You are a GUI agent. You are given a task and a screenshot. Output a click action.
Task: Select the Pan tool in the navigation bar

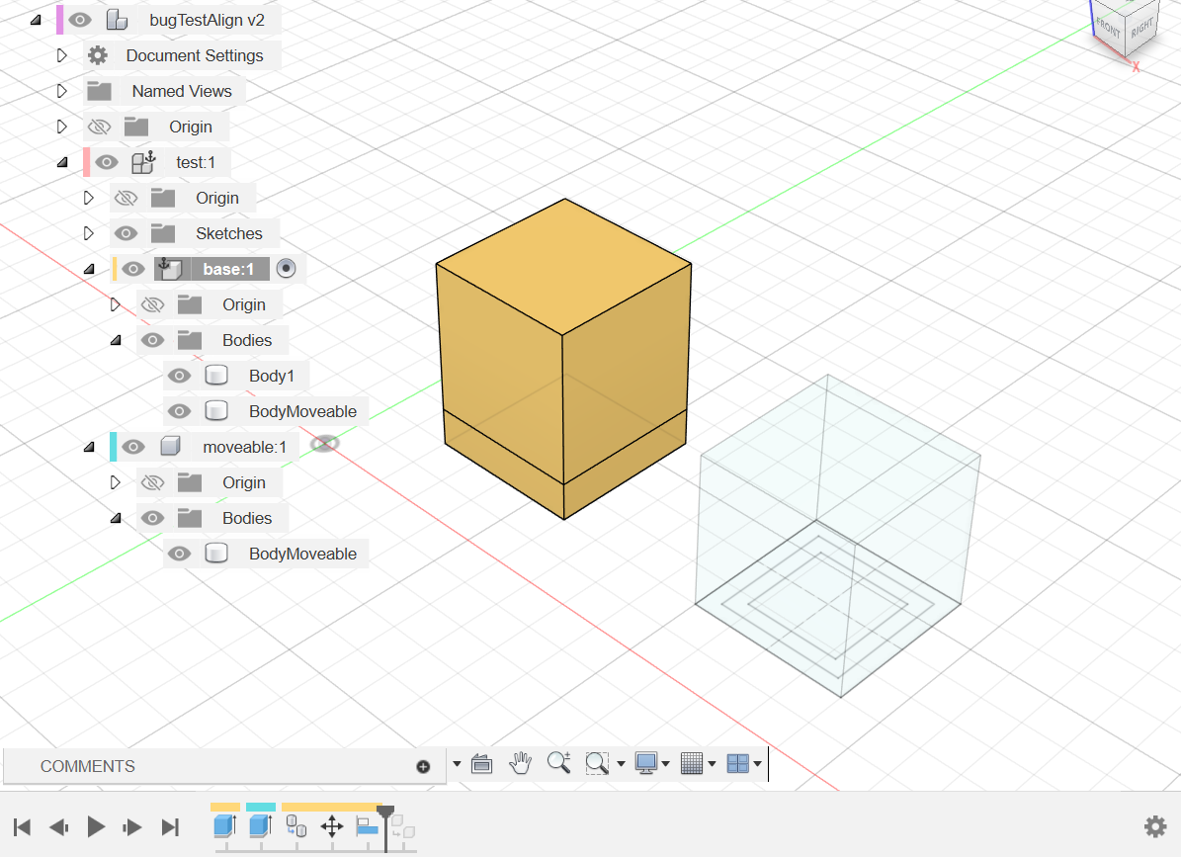tap(521, 762)
